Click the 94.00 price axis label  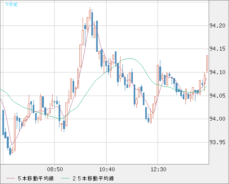217,119
